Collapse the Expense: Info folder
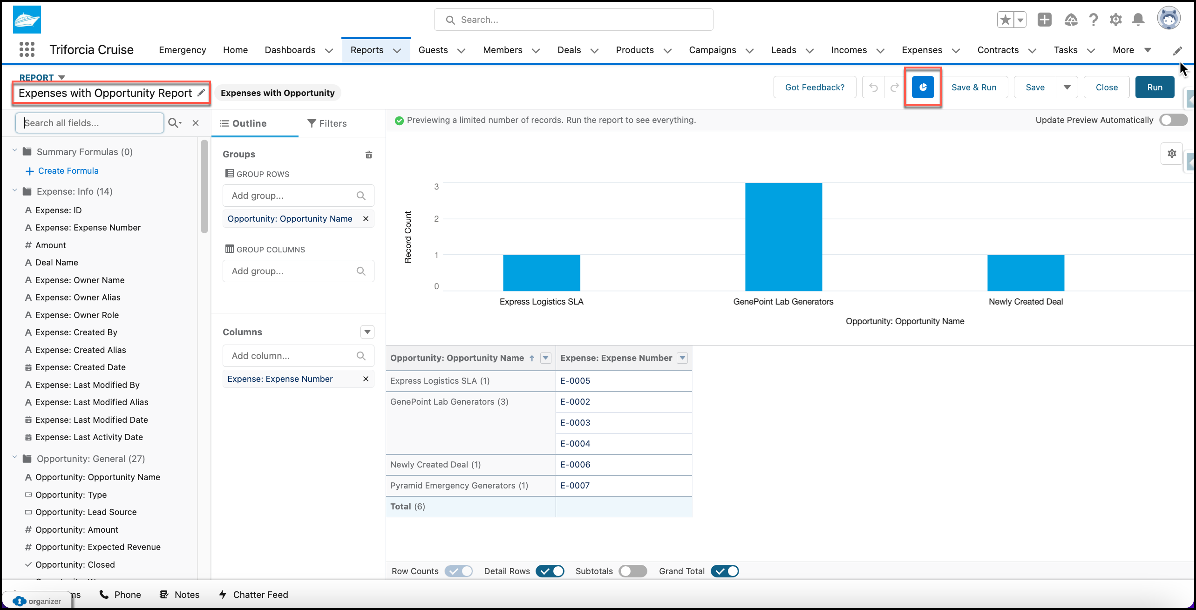Viewport: 1196px width, 610px height. point(14,190)
